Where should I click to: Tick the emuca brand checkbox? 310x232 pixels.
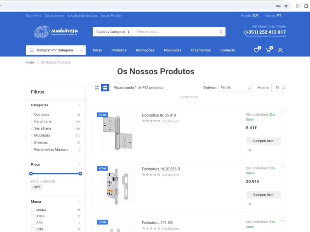[33, 210]
